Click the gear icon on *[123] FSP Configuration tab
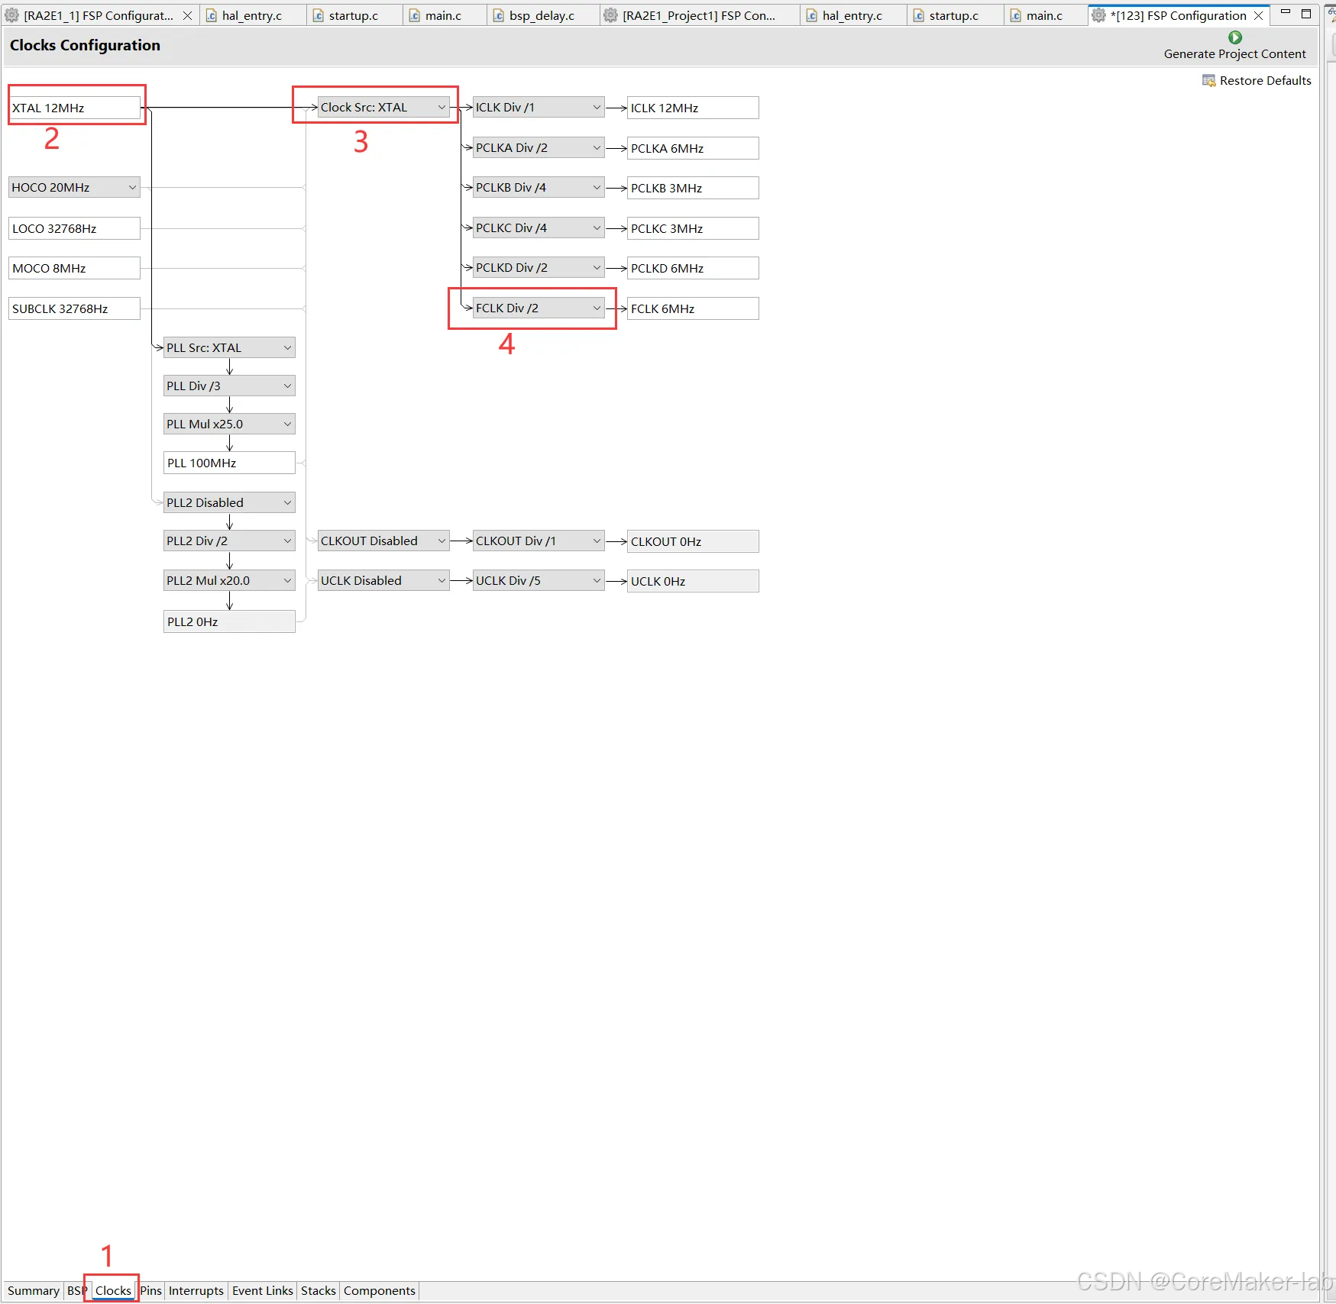 [1098, 15]
